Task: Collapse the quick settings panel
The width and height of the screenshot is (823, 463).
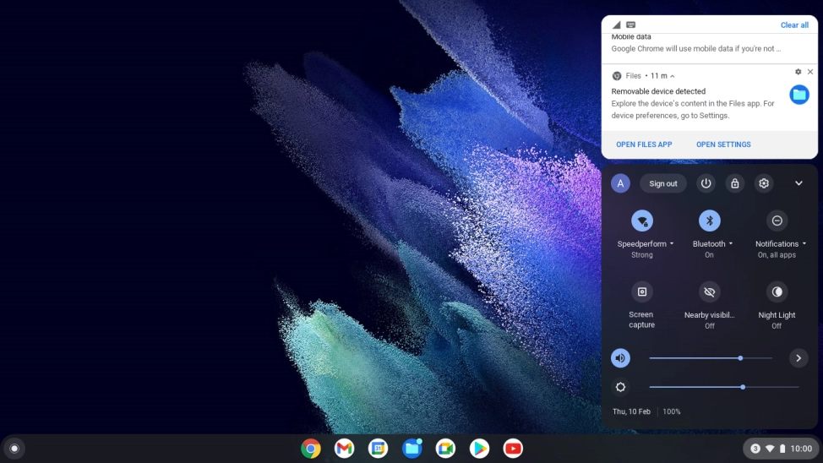Action: tap(798, 183)
